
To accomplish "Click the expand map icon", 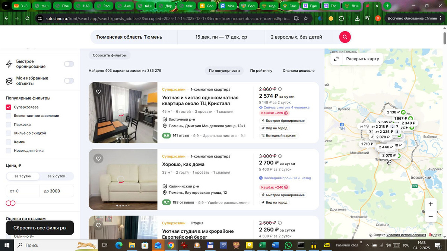I will [x=336, y=59].
